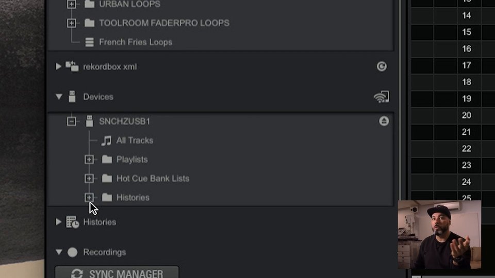
Task: Open the SYNC MANAGER
Action: pos(117,272)
